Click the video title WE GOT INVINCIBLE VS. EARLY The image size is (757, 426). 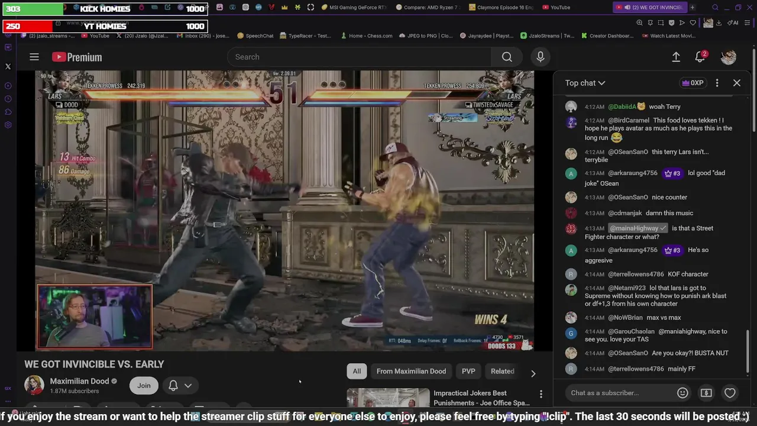94,364
